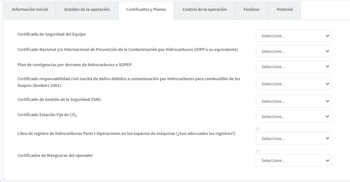Click the Certificado de Gestión de la Seguridad label
The image size is (350, 182).
[x=59, y=99]
